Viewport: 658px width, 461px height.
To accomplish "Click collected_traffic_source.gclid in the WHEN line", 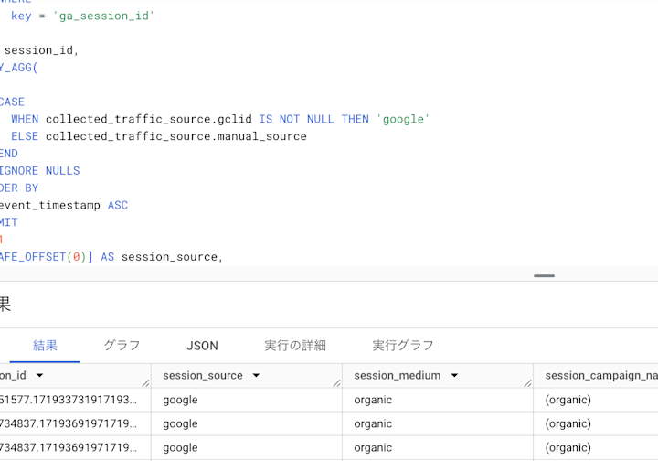I will pyautogui.click(x=149, y=119).
